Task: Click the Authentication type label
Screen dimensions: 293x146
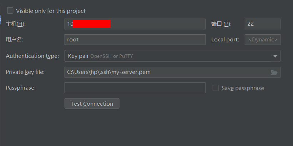Action: [x=32, y=56]
